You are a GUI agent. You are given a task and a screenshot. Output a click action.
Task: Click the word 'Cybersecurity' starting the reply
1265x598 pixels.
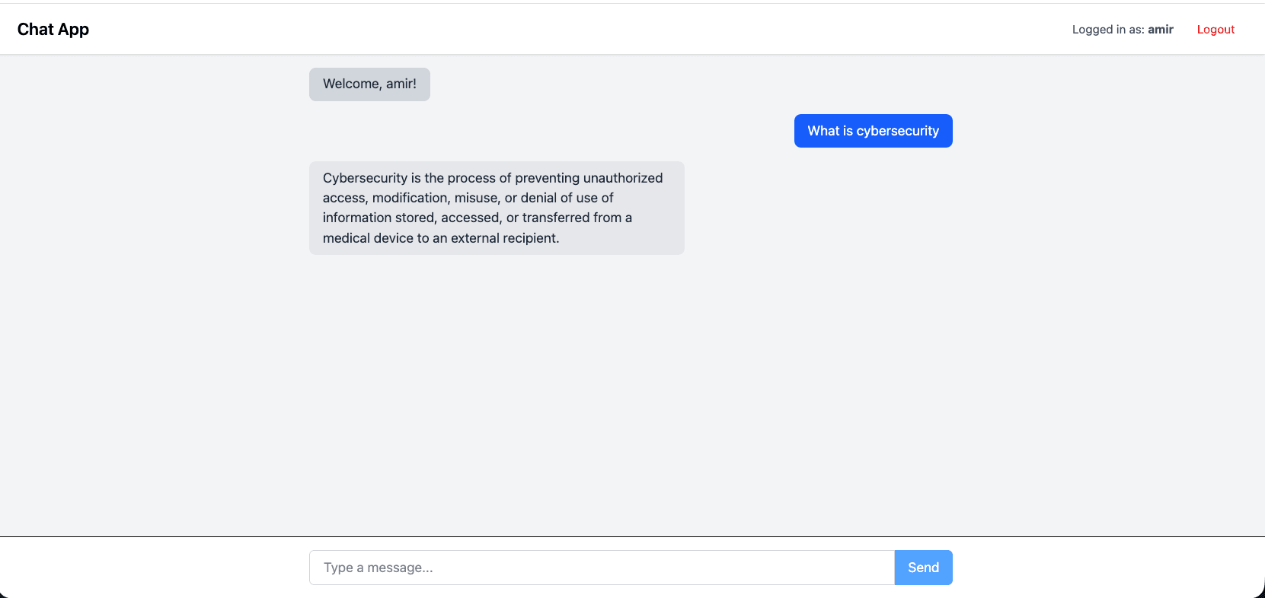pyautogui.click(x=365, y=178)
